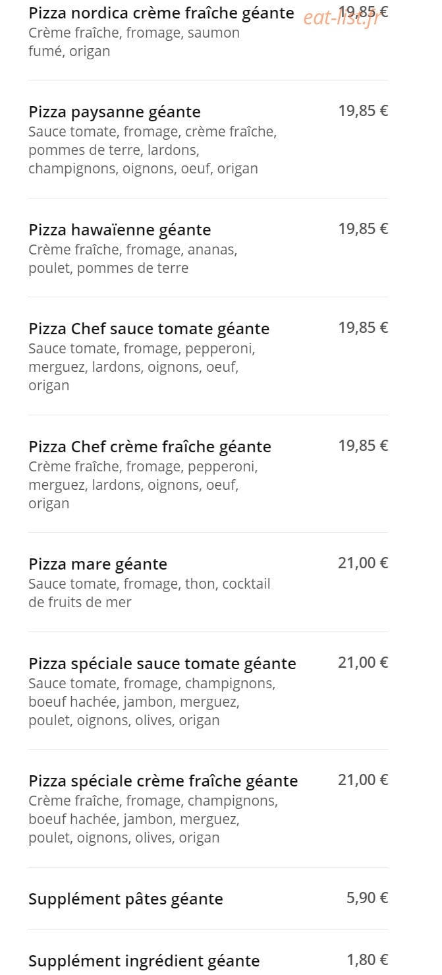Click the hawaïenne ingredients description text

133,259
